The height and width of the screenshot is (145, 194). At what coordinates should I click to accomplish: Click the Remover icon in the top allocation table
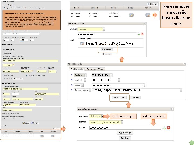pos(148,15)
